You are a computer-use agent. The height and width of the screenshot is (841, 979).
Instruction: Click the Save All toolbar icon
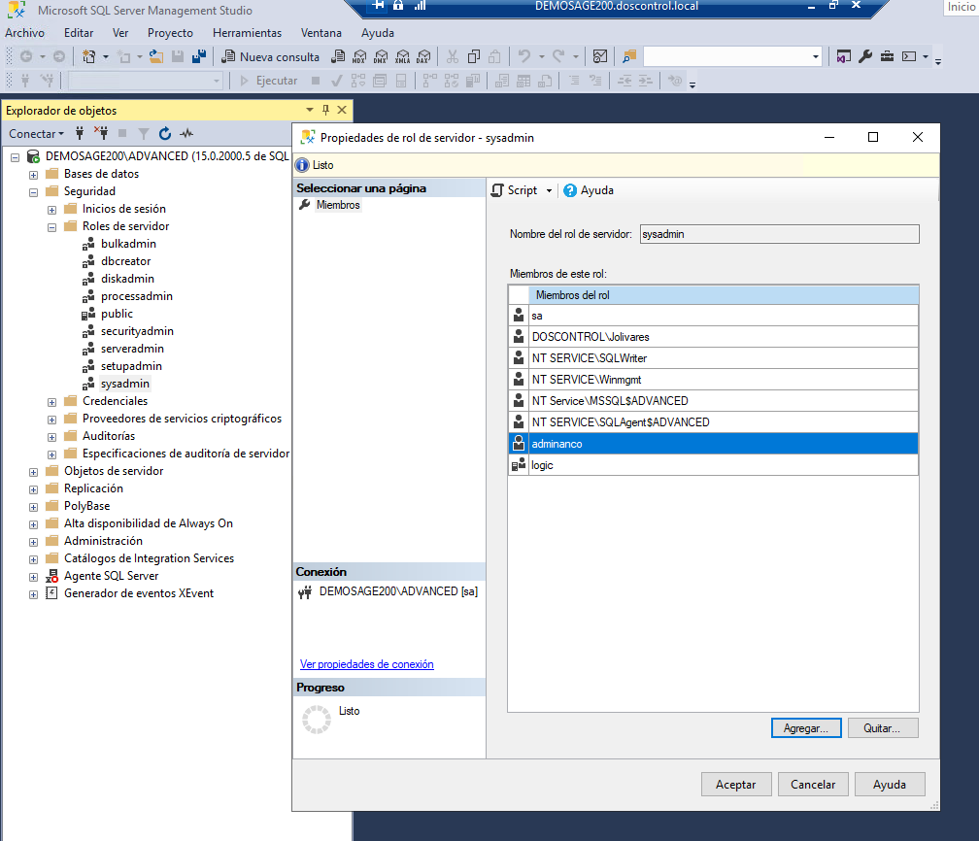pos(199,57)
